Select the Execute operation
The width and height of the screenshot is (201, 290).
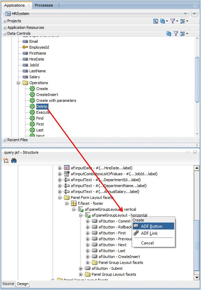[43, 112]
